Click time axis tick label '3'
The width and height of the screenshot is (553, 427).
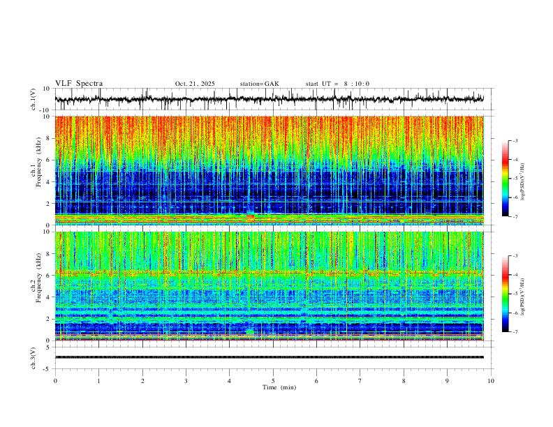click(x=186, y=381)
